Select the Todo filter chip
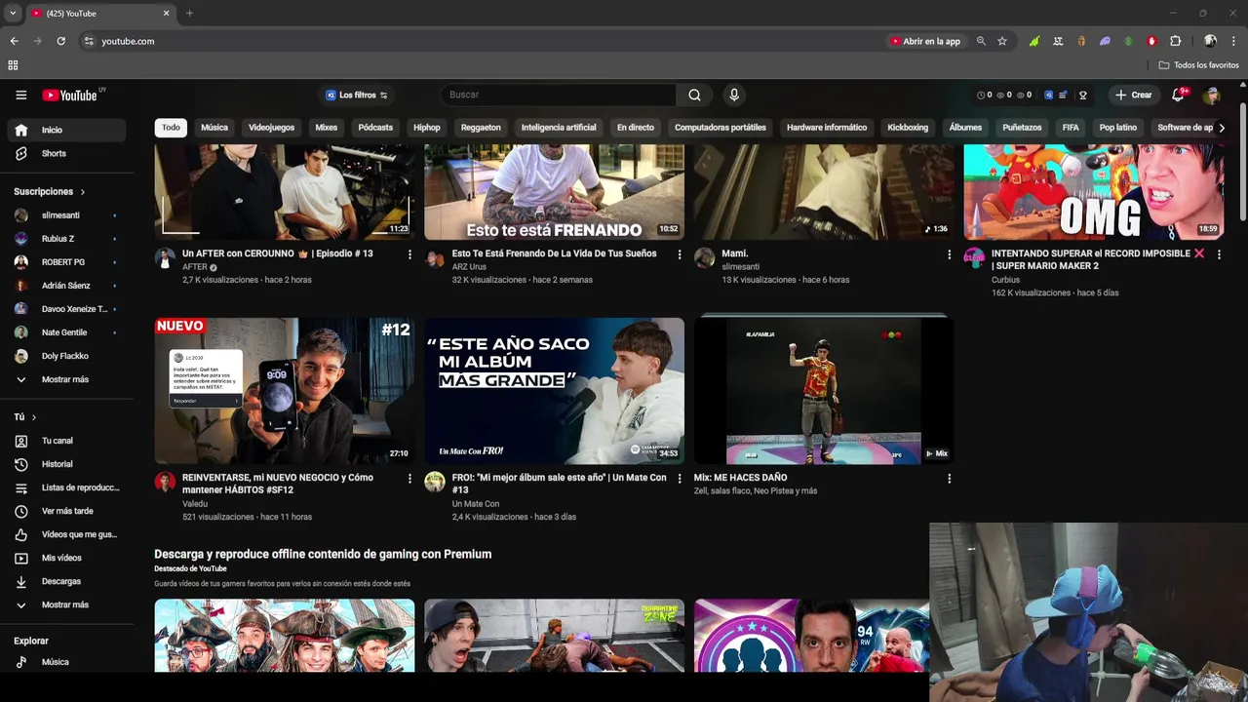Image resolution: width=1248 pixels, height=702 pixels. pyautogui.click(x=171, y=128)
